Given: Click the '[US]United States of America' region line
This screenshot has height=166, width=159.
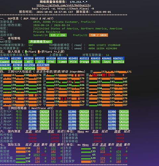Looking at the screenshot, I should pos(78,29).
